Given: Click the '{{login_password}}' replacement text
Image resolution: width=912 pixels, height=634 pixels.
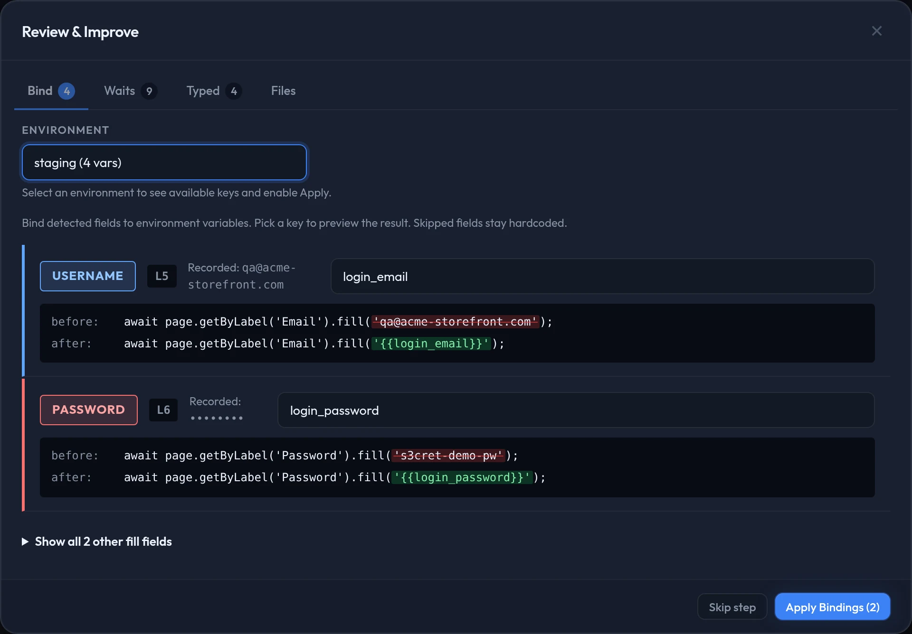Looking at the screenshot, I should [x=462, y=477].
